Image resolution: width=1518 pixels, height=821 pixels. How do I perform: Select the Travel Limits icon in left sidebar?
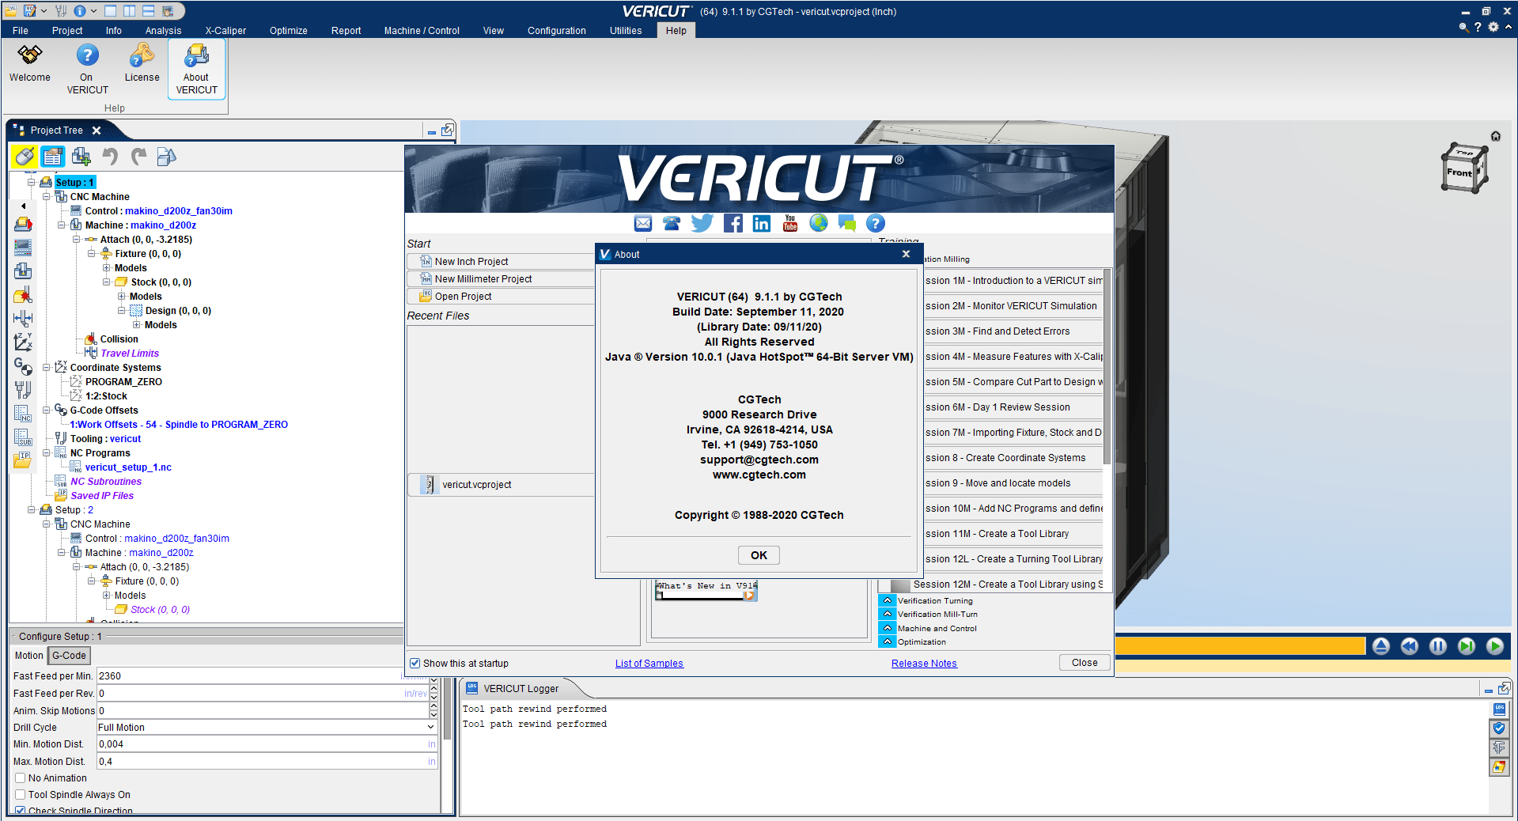[x=24, y=319]
